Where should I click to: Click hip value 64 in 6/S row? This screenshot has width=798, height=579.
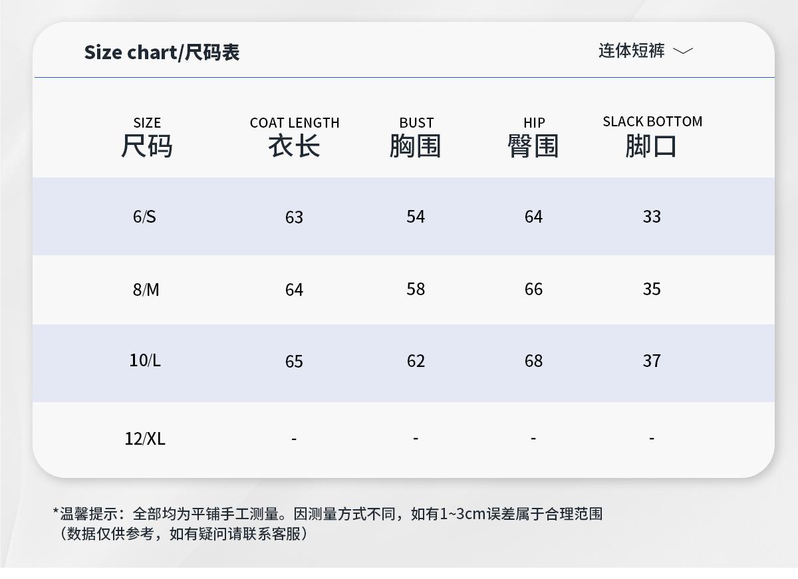click(x=533, y=217)
